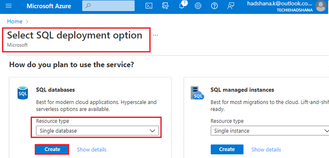329x158 pixels.
Task: Show details for SQL databases
Action: [92, 149]
